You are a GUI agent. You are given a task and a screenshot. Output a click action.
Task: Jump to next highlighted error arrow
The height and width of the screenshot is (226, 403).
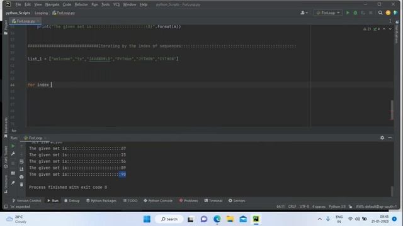click(x=390, y=29)
